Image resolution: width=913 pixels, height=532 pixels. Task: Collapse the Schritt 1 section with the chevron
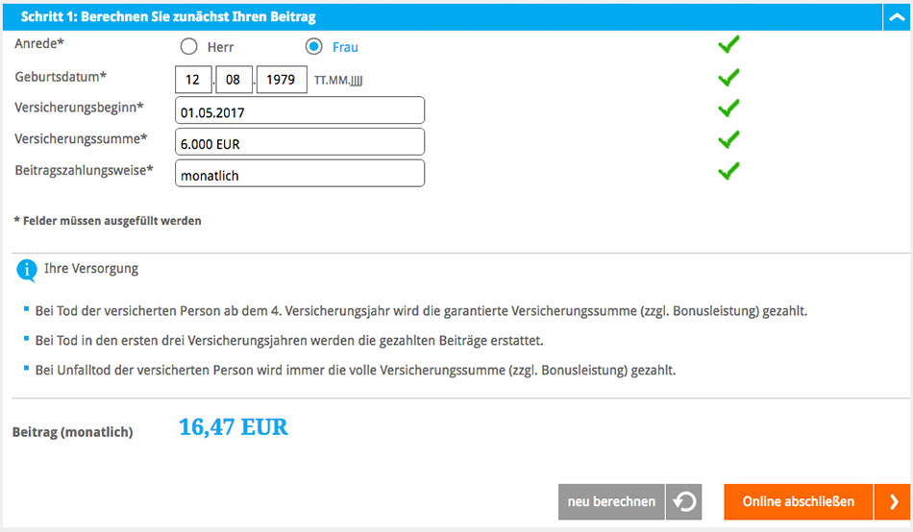[x=897, y=17]
